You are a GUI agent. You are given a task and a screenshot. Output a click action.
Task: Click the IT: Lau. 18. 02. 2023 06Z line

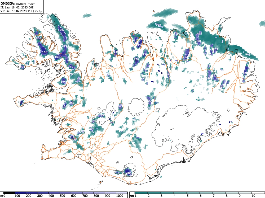click(x=17, y=7)
